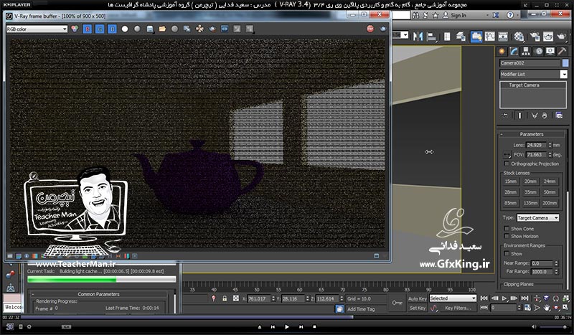Switch to the Modify command panel tab
The width and height of the screenshot is (574, 335).
(514, 52)
